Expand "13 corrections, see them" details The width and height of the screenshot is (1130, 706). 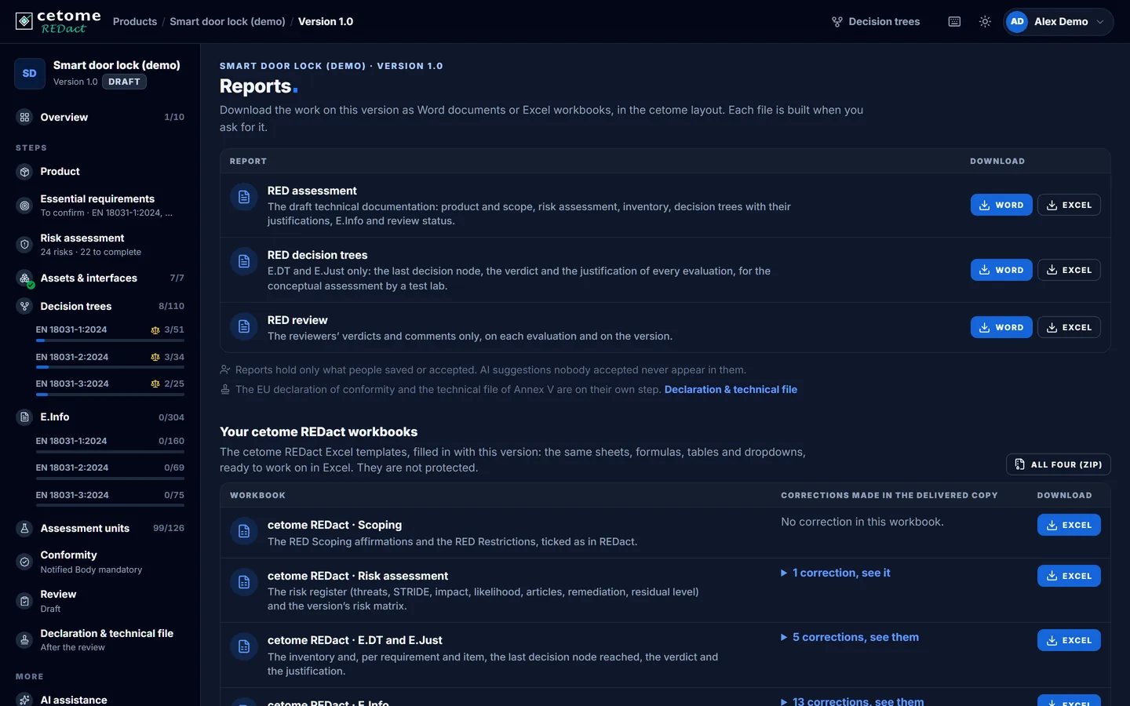[852, 701]
